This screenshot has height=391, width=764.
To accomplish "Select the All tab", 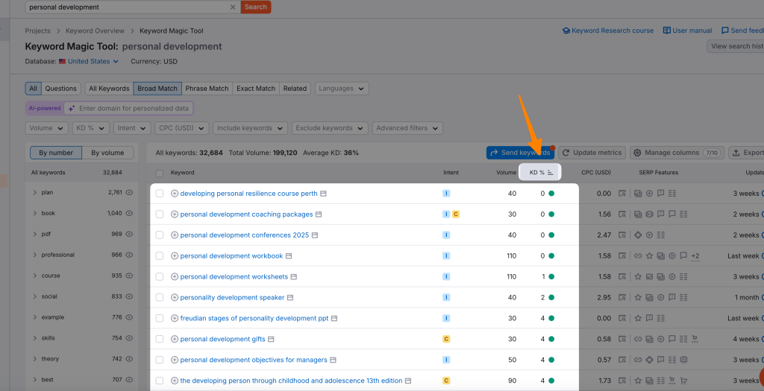I will click(x=33, y=89).
